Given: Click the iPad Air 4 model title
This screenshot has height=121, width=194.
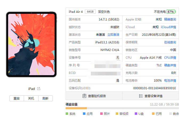Looking at the screenshot, I should (76, 12).
